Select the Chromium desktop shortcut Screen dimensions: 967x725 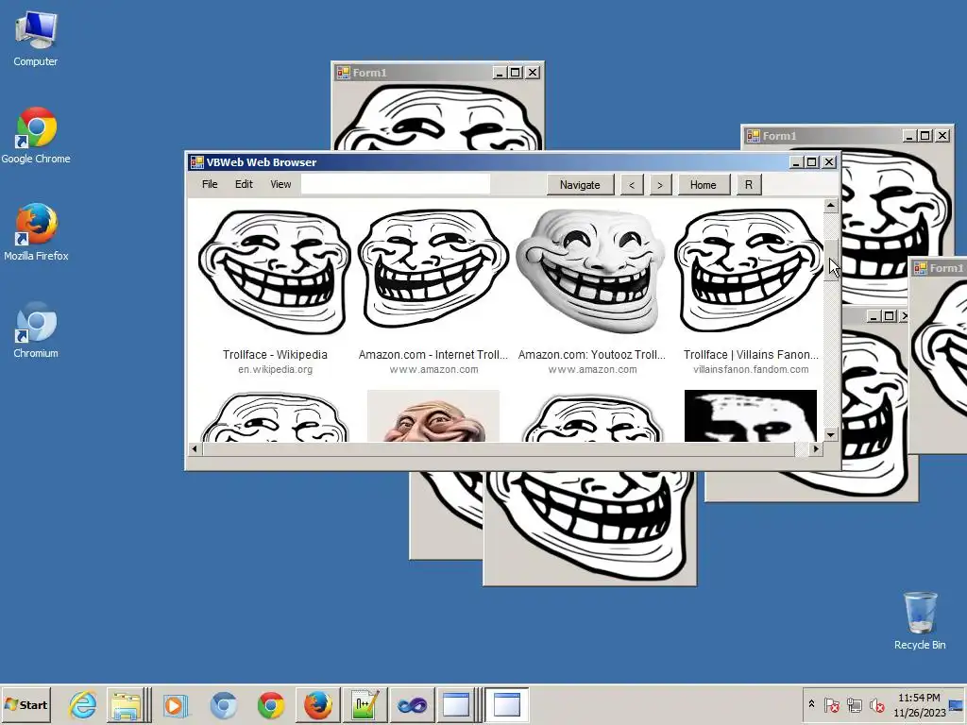pyautogui.click(x=36, y=329)
